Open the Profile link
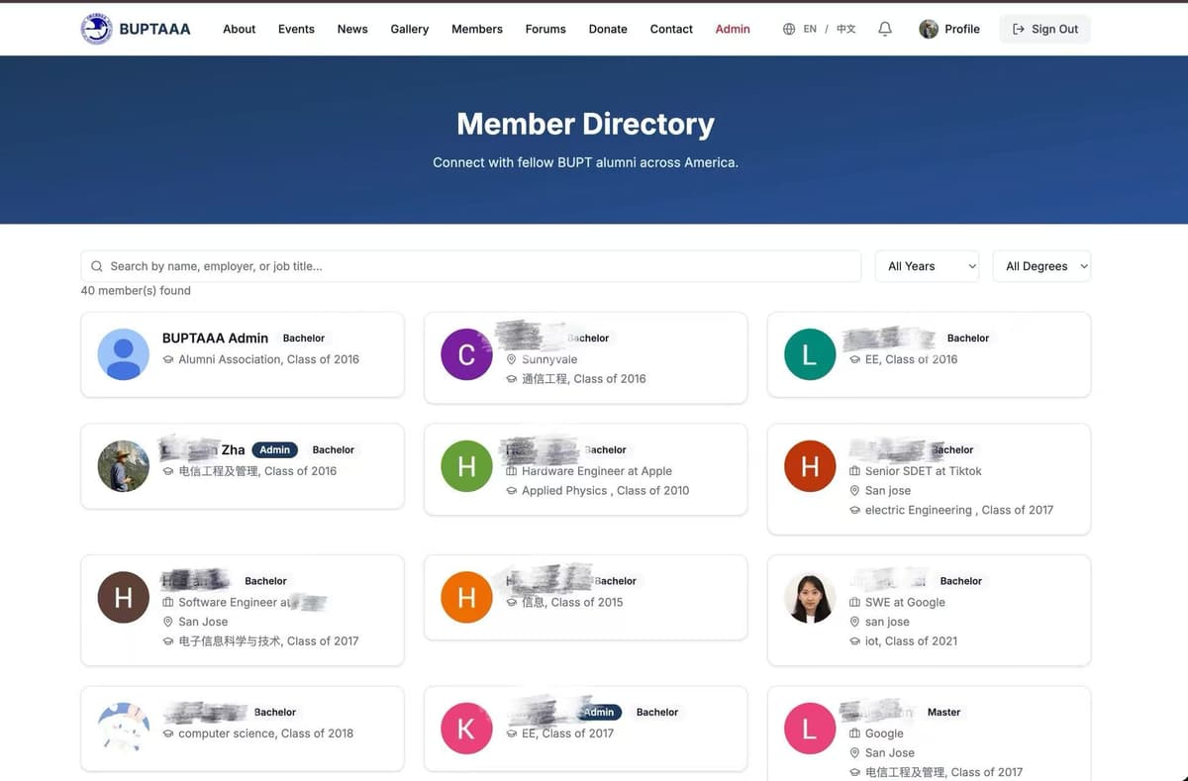 coord(962,29)
